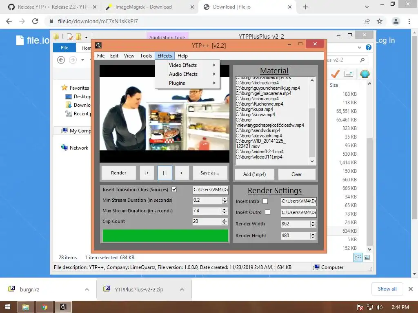Click Show all downloads
This screenshot has width=418, height=313.
click(387, 289)
